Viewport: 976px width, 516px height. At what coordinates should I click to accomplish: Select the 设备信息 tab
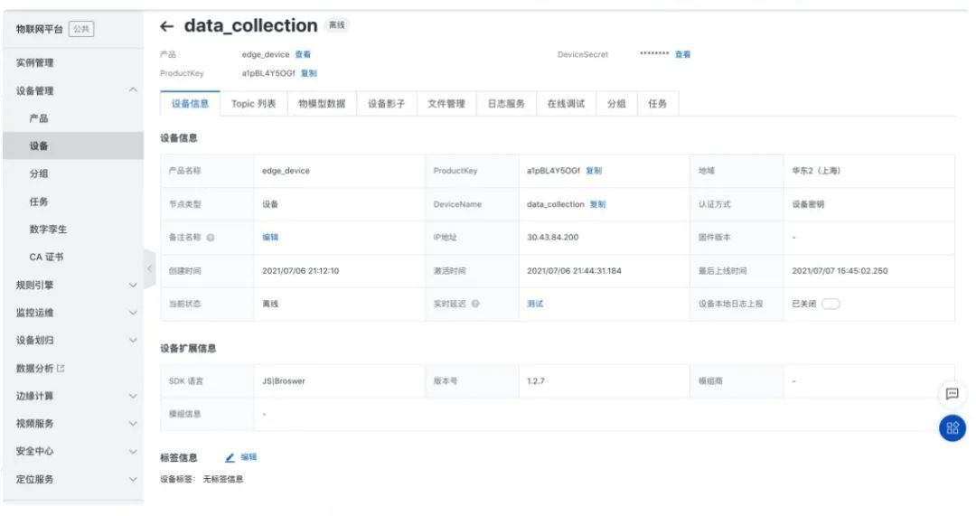pyautogui.click(x=190, y=104)
